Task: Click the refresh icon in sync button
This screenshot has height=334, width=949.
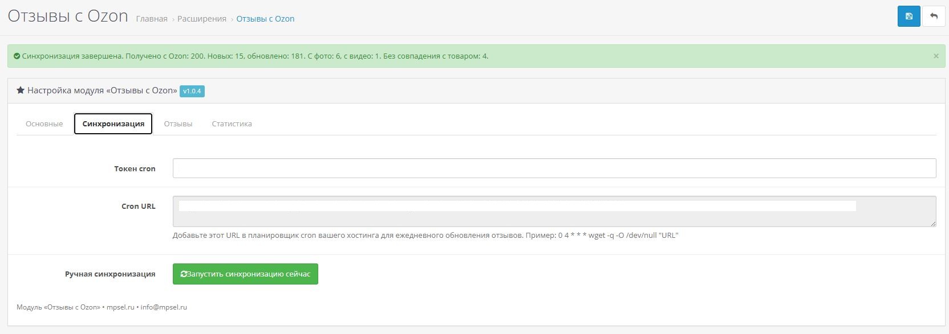Action: coord(184,274)
